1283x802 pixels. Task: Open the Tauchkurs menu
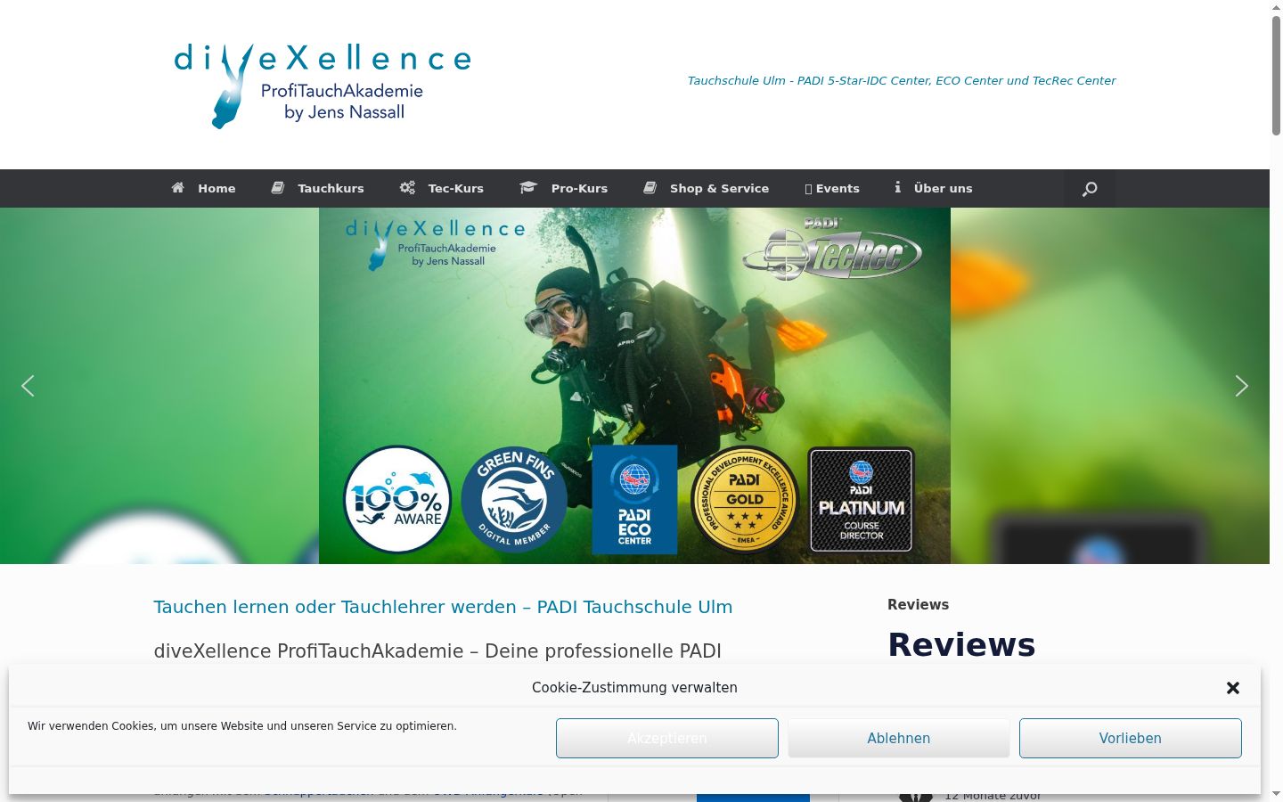(318, 189)
